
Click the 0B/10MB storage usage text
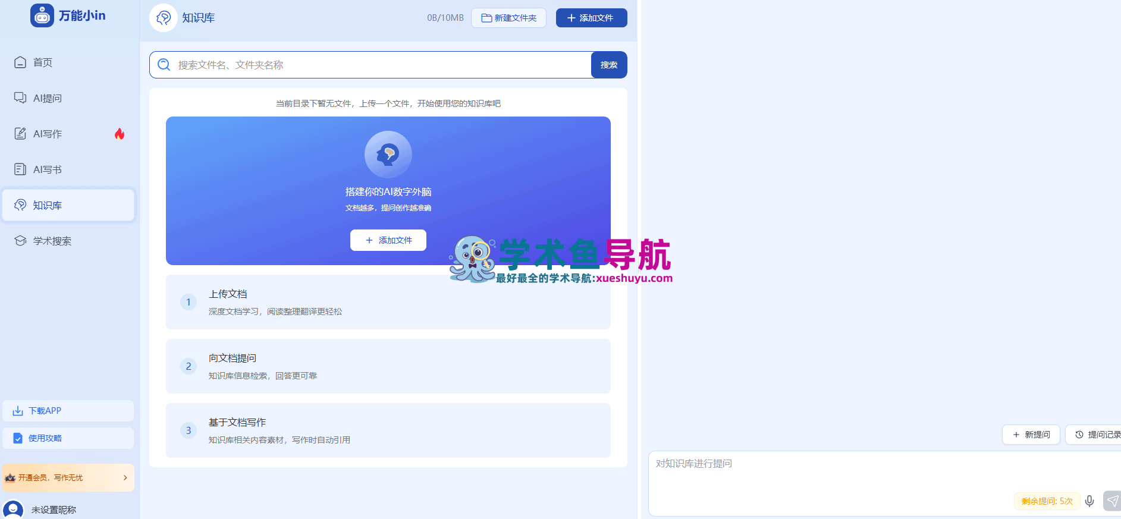pyautogui.click(x=445, y=18)
